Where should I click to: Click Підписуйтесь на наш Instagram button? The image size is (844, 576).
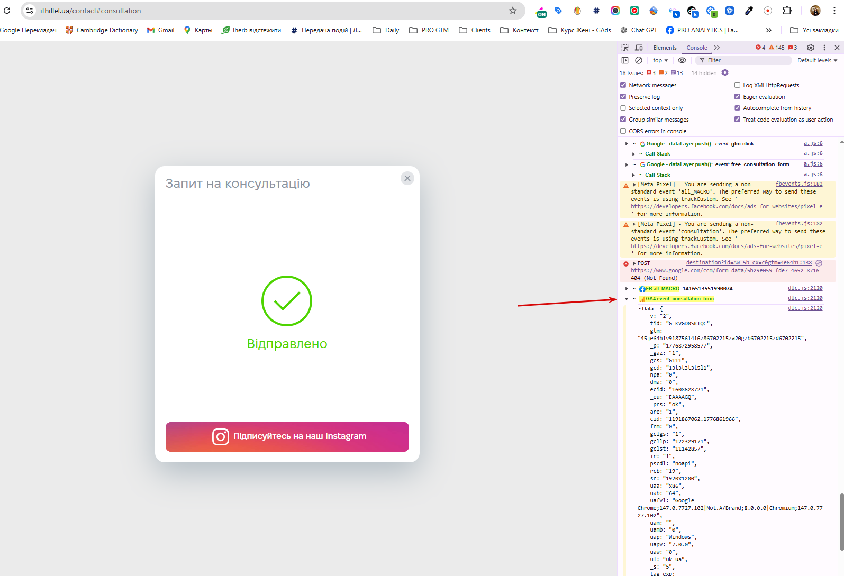pyautogui.click(x=287, y=437)
